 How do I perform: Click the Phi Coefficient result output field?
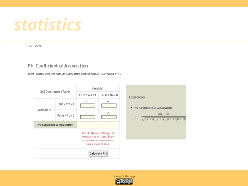[x=98, y=124]
